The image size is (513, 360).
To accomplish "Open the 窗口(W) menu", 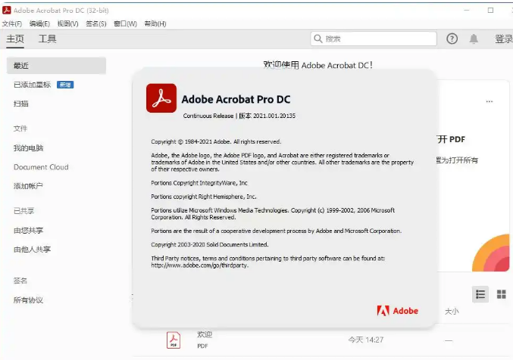I will (x=125, y=24).
